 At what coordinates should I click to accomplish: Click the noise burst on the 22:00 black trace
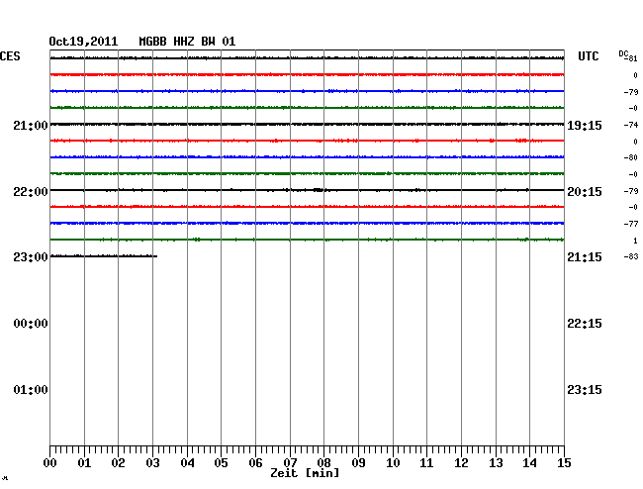(320, 190)
